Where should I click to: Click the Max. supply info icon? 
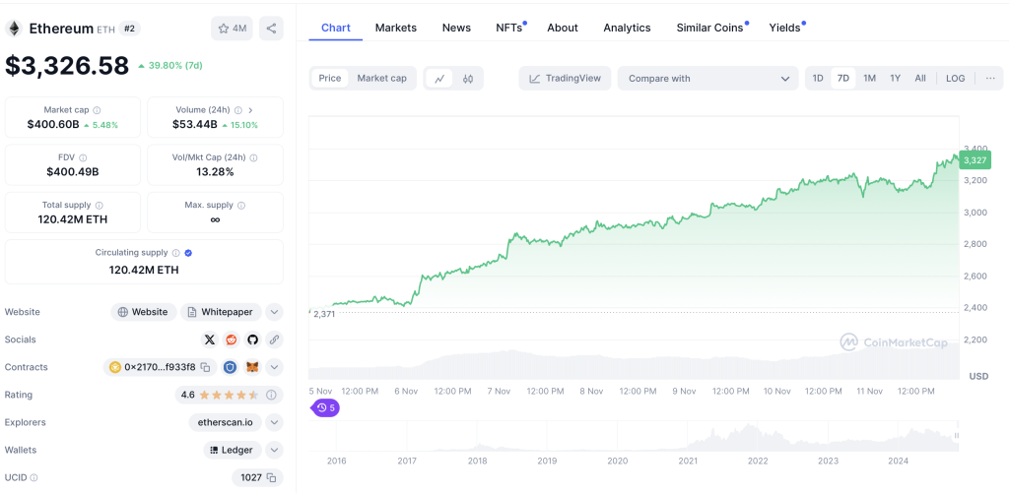(241, 205)
